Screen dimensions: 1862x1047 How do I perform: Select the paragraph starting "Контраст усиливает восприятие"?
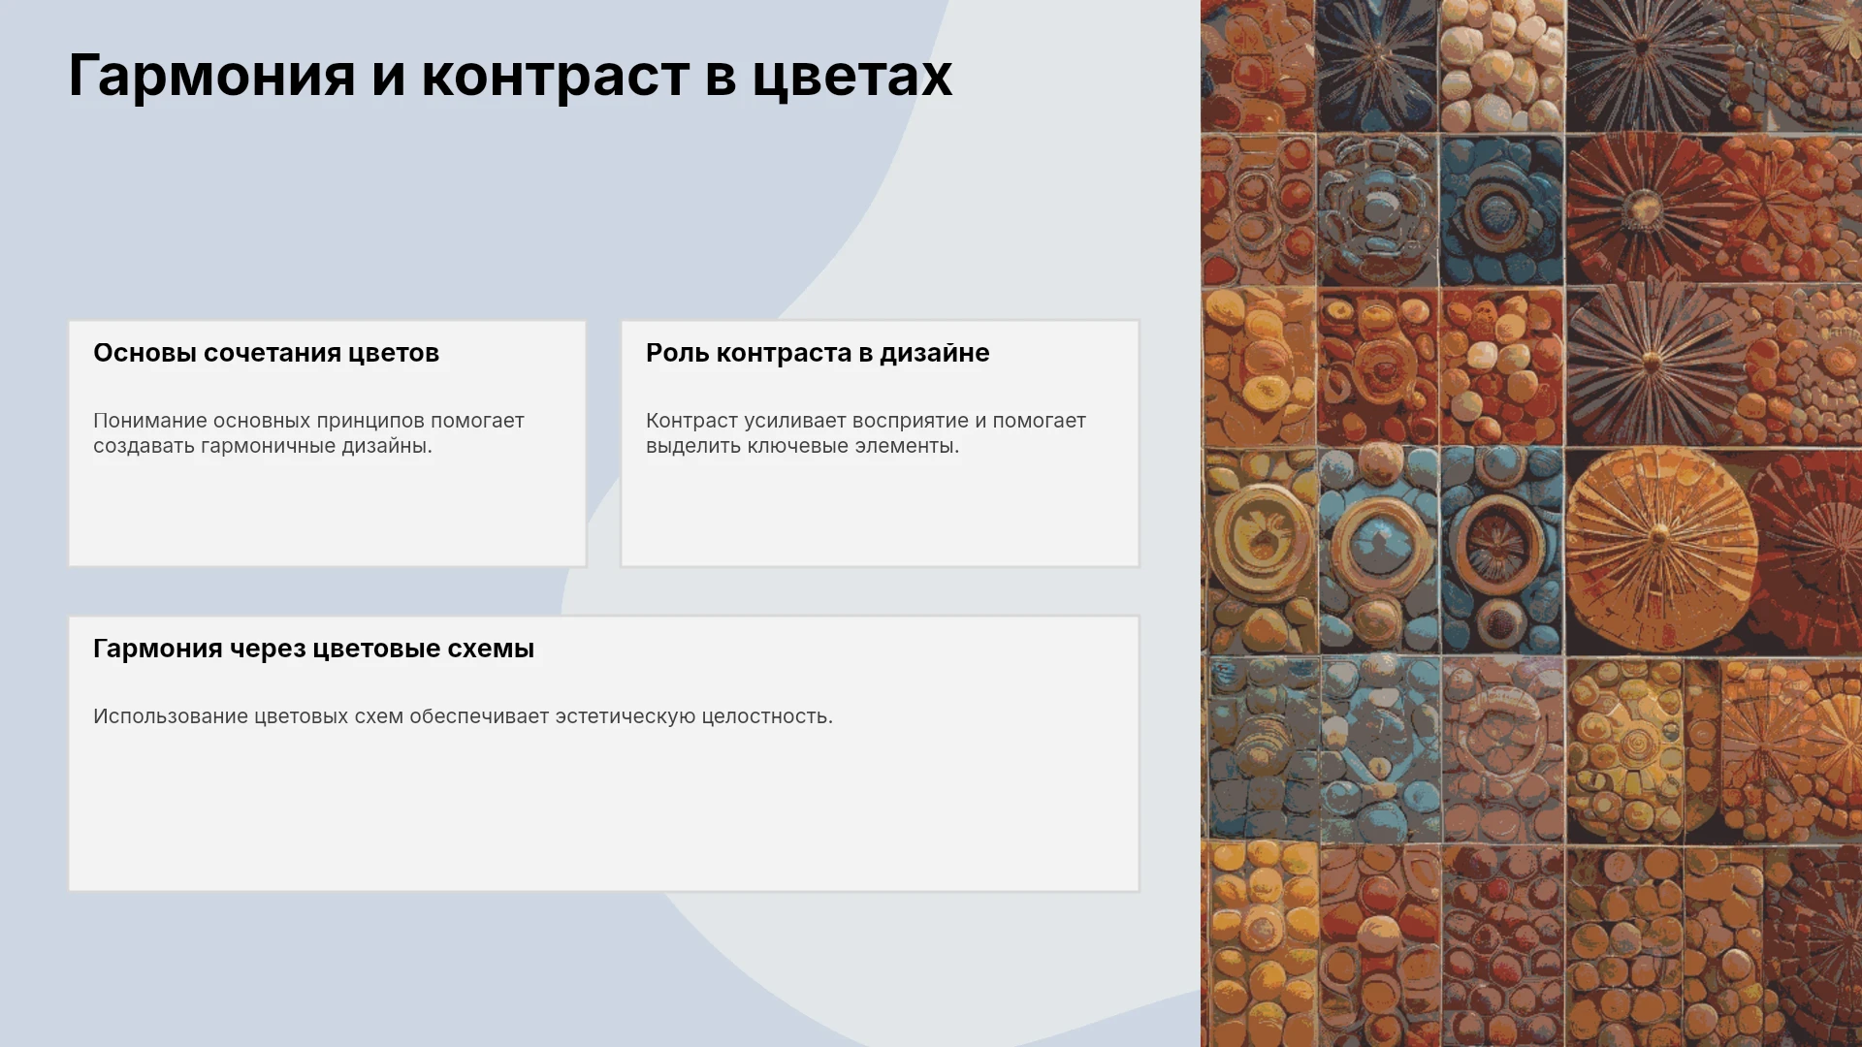(866, 433)
